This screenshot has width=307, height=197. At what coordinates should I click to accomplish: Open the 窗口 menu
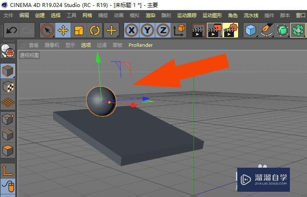click(x=301, y=15)
